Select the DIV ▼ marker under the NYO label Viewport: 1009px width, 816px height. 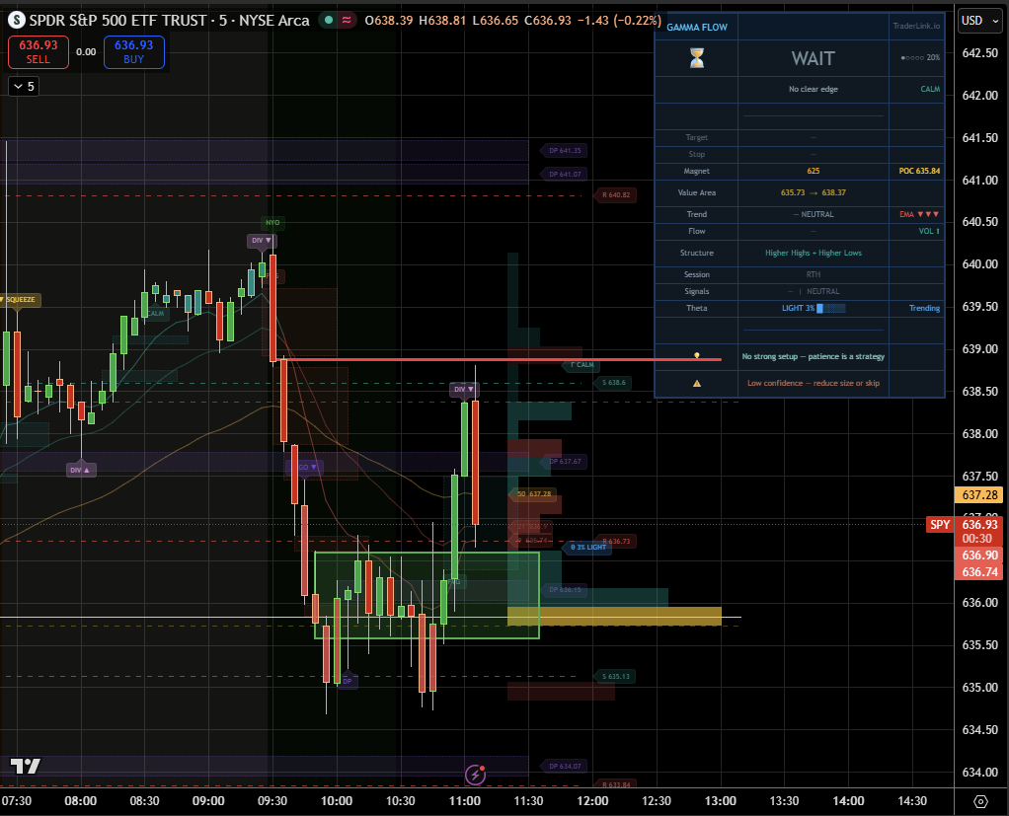pos(262,241)
